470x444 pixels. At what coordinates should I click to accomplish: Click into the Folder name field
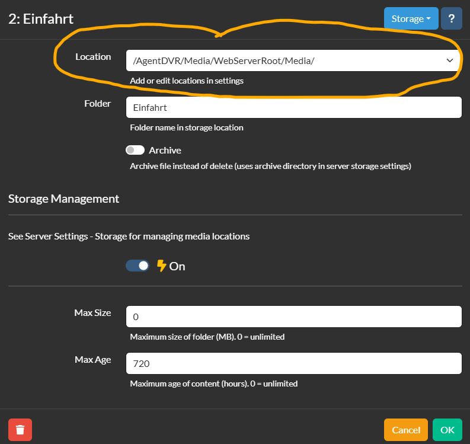click(x=294, y=107)
